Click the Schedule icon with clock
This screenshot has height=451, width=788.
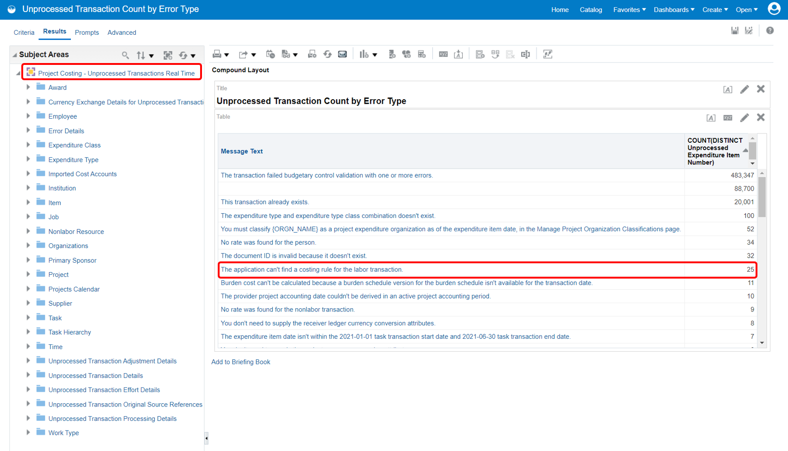pyautogui.click(x=271, y=54)
